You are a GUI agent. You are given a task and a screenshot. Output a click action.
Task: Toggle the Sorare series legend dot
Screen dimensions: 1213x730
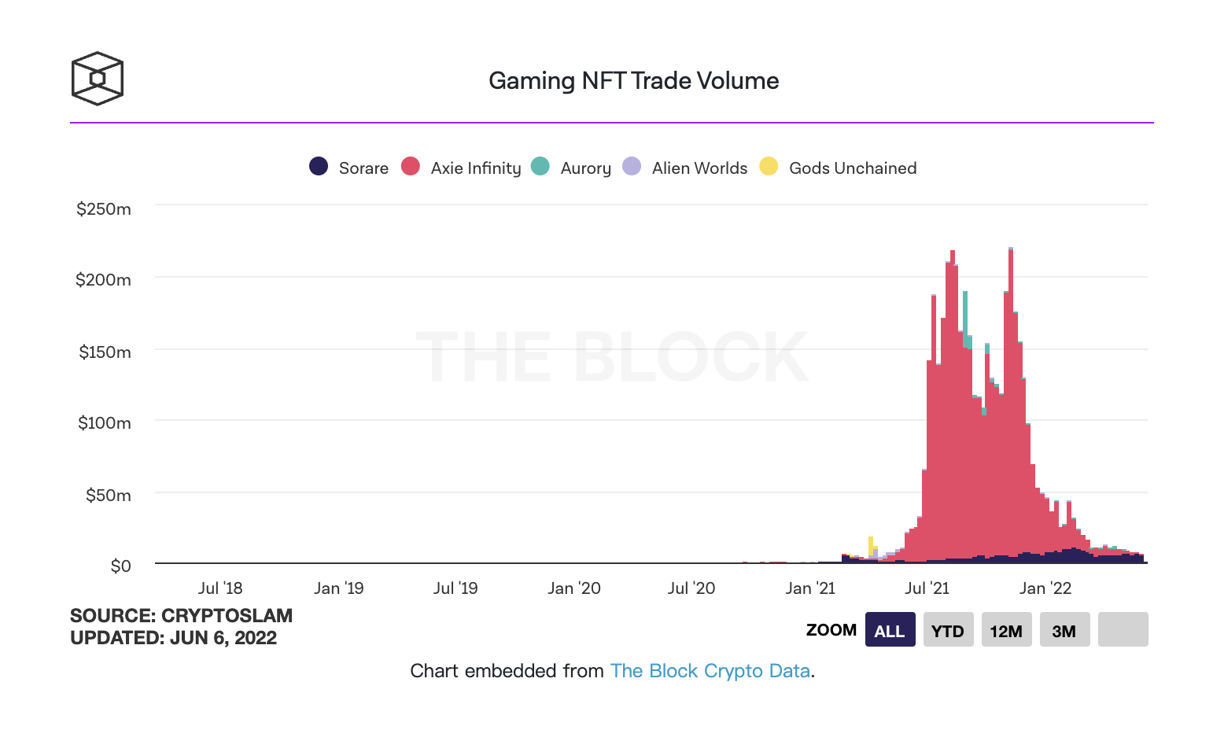point(319,166)
